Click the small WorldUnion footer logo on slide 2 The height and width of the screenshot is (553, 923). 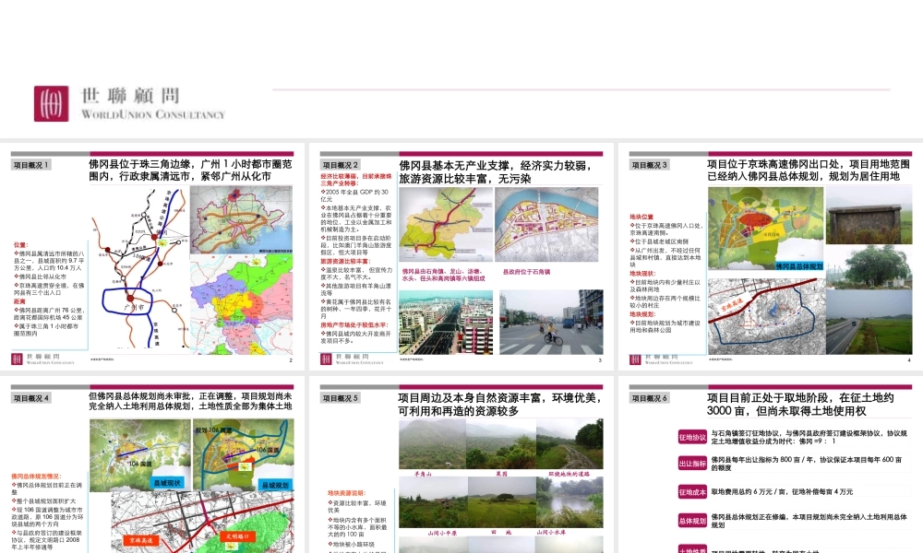[x=352, y=359]
